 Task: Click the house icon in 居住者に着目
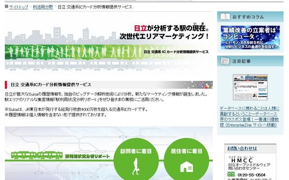tap(186, 167)
